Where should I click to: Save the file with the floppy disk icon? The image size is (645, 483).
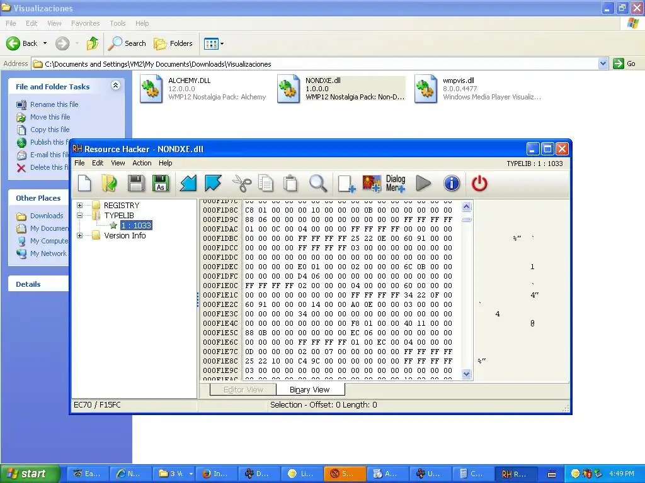point(136,183)
